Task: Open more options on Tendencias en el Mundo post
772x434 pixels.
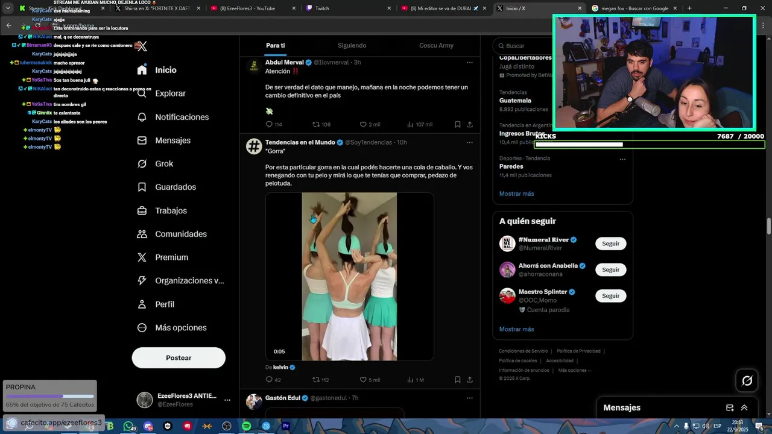Action: coord(469,142)
